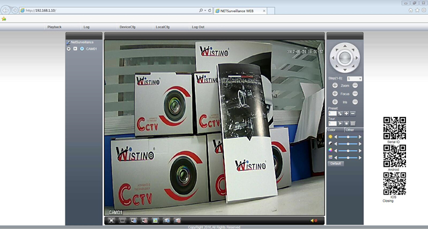The image size is (428, 229).
Task: Open the Playback menu
Action: [54, 27]
